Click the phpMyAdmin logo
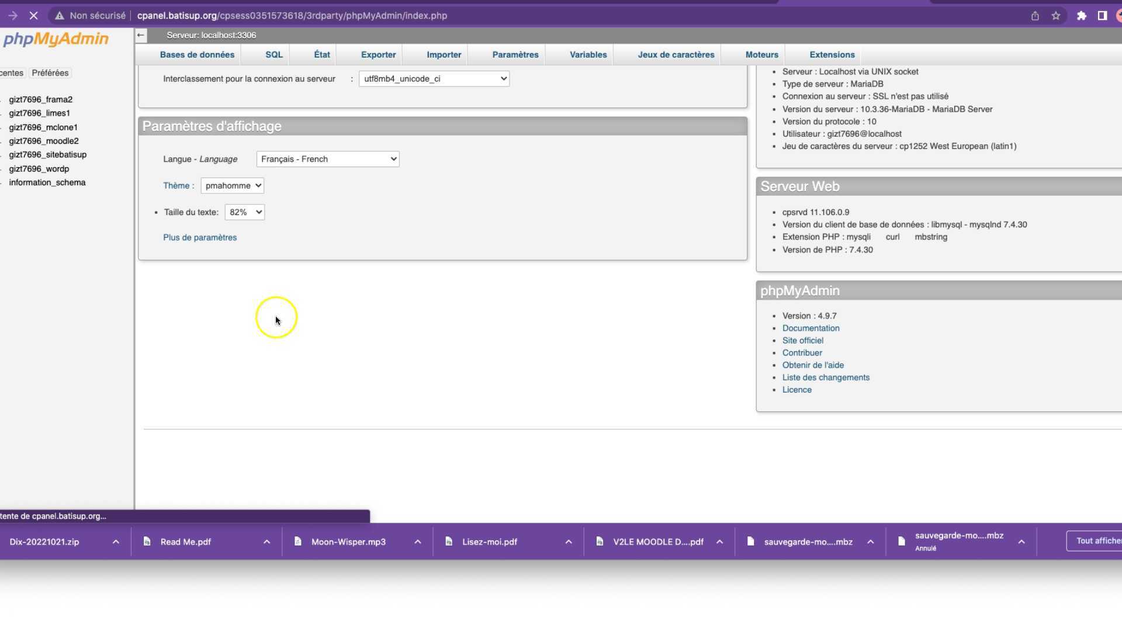 pyautogui.click(x=56, y=39)
